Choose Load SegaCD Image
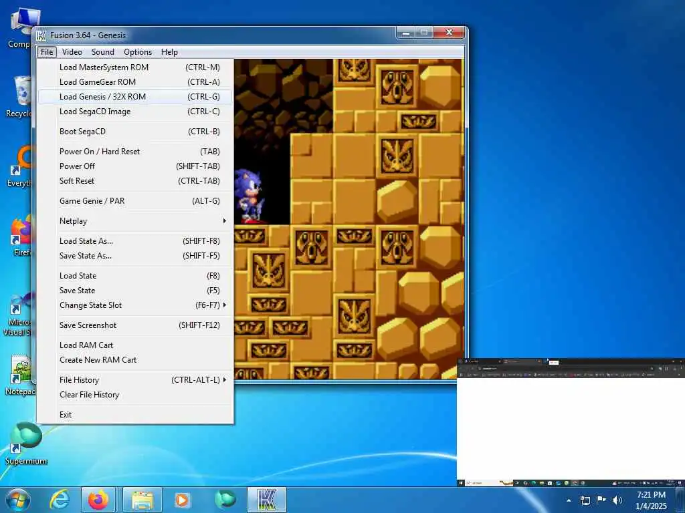685x513 pixels. (x=135, y=112)
